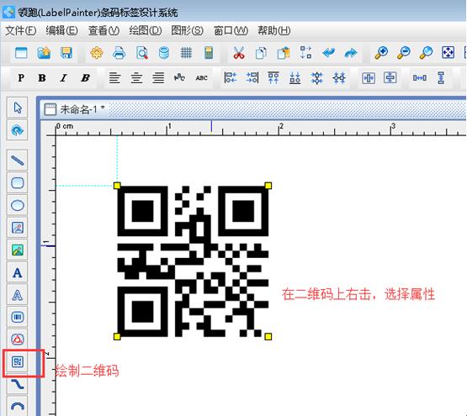The height and width of the screenshot is (416, 467).
Task: Select the ellipse drawing tool
Action: tap(18, 205)
